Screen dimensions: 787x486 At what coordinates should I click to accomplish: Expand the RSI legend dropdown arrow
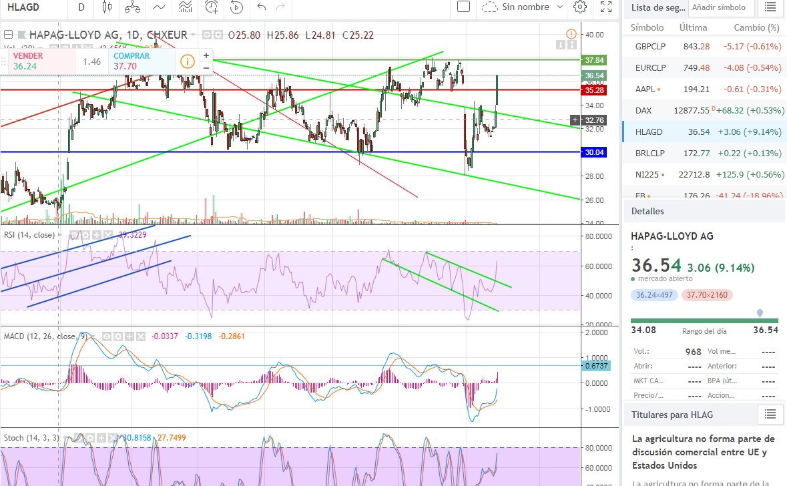[x=59, y=234]
